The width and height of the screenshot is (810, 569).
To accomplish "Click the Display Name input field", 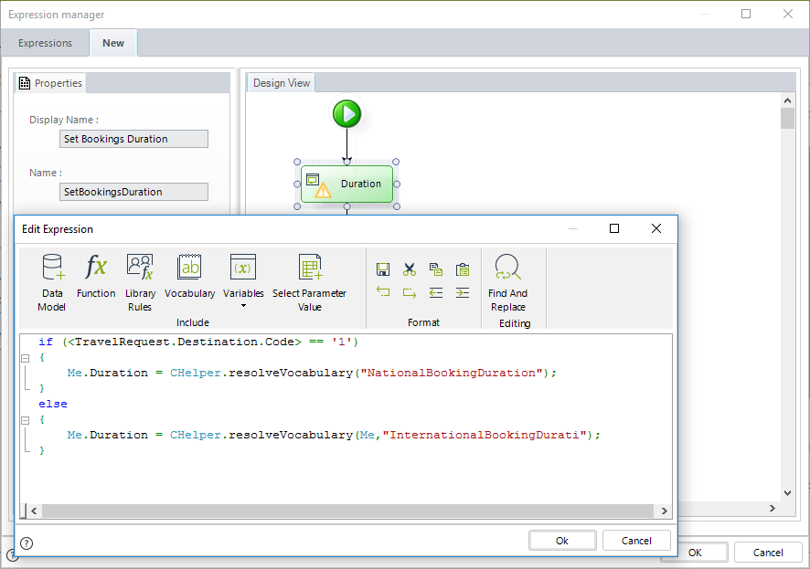I will (133, 139).
